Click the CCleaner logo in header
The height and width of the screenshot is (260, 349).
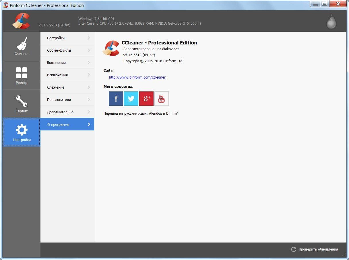[21, 21]
